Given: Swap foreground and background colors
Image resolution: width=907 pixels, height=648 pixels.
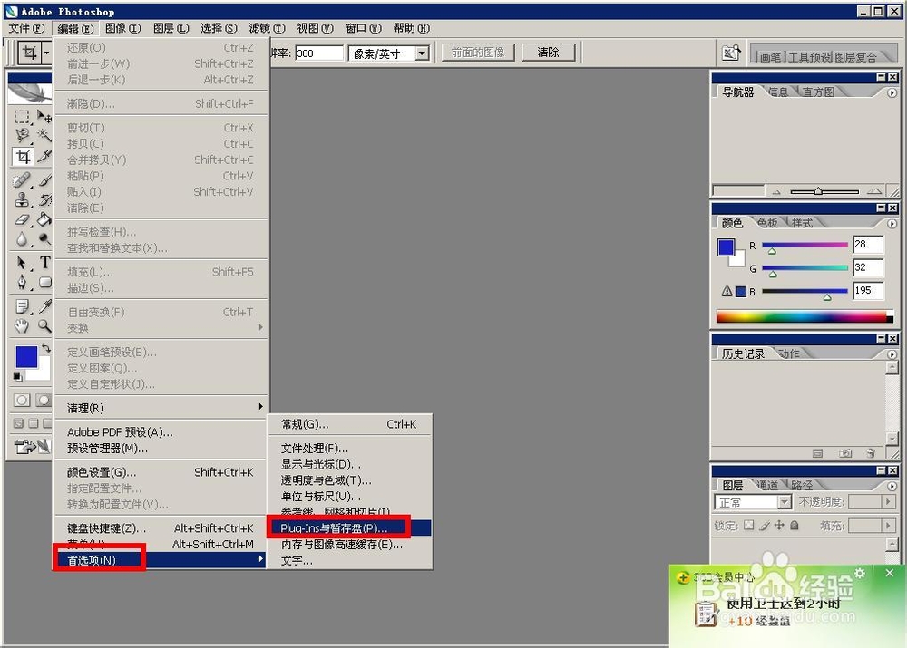Looking at the screenshot, I should tap(45, 348).
